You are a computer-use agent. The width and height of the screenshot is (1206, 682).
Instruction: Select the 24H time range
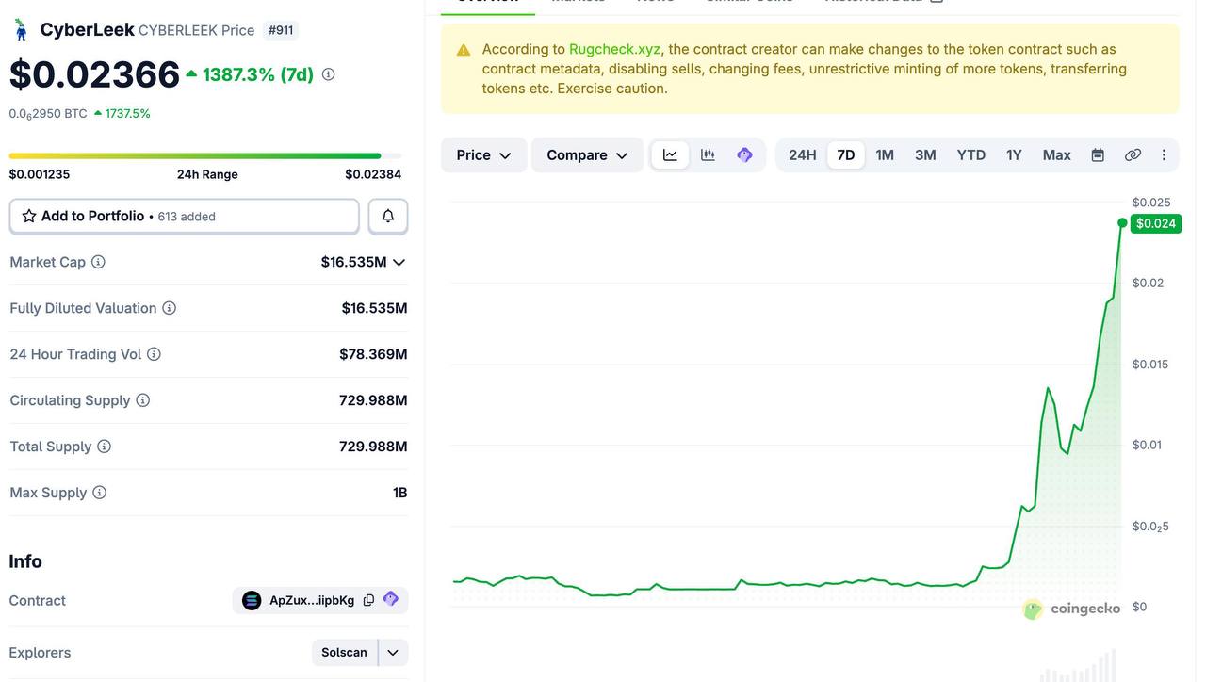pyautogui.click(x=803, y=155)
